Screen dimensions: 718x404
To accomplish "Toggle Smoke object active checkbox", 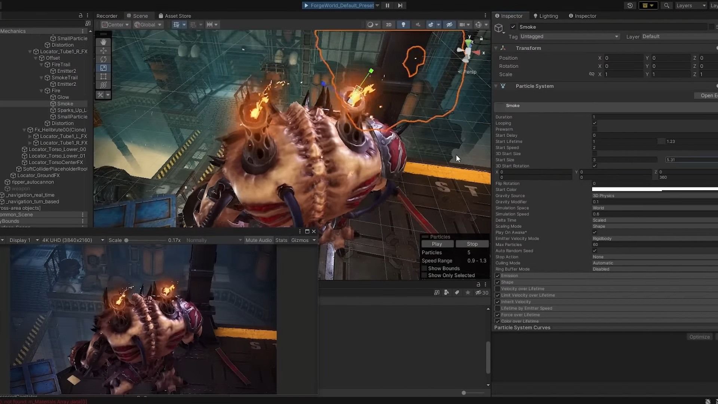I will (x=513, y=27).
